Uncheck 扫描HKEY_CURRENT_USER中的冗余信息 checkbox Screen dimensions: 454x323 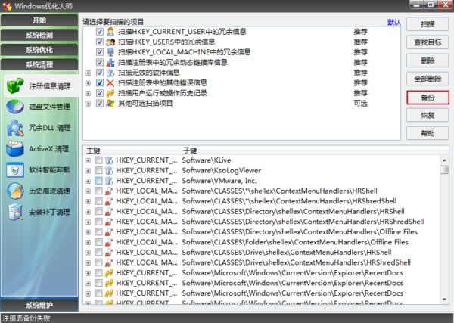click(x=100, y=32)
